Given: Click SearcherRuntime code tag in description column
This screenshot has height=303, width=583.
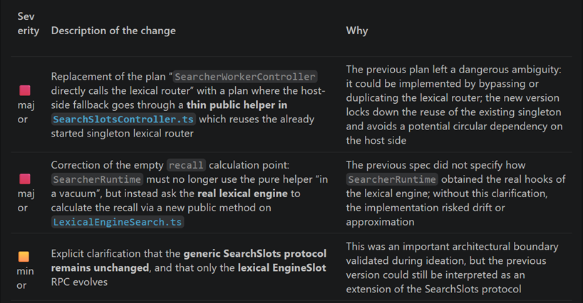Looking at the screenshot, I should pos(97,179).
